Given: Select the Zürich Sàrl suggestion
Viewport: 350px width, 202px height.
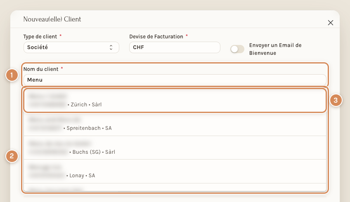Looking at the screenshot, I should point(175,100).
